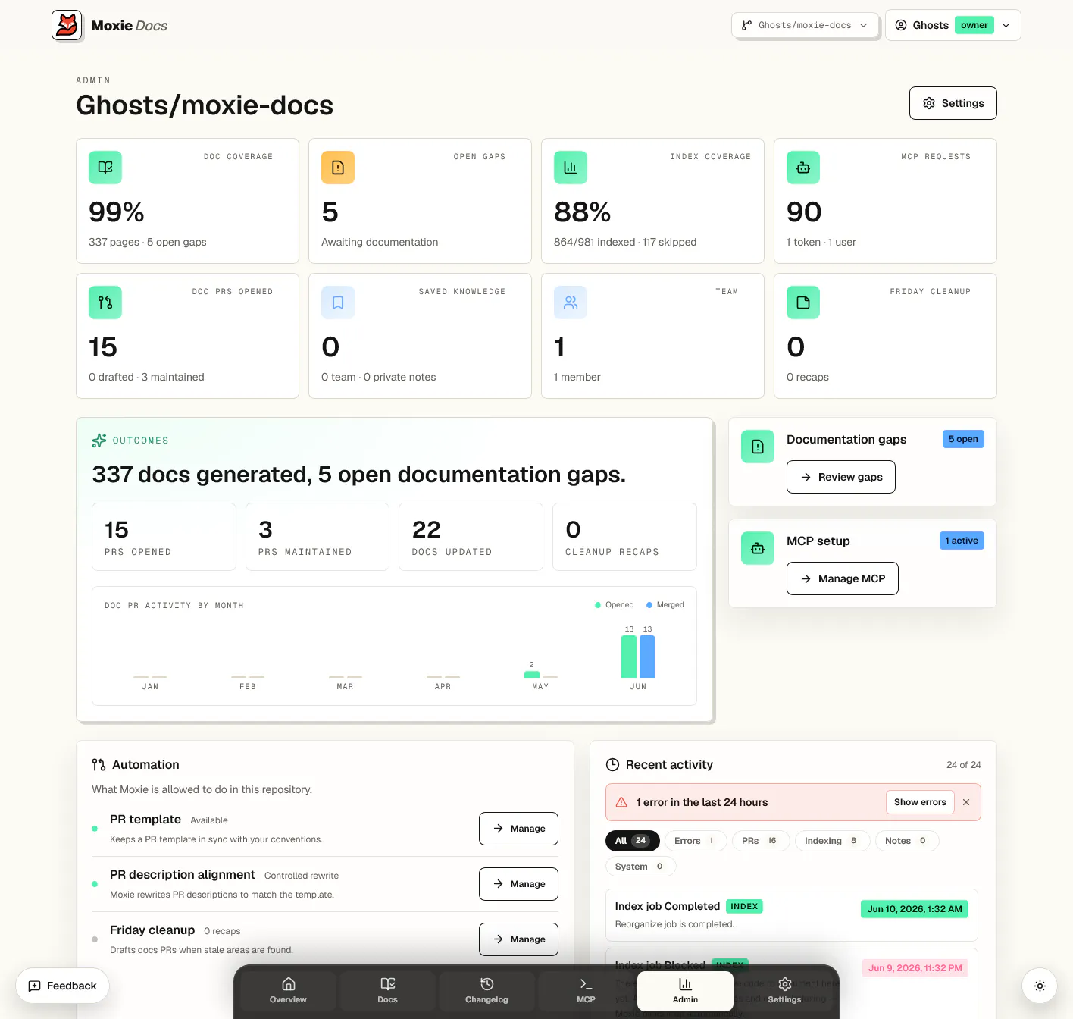Click the blue June Merged bar
Screen dimensions: 1073x1019
(647, 657)
